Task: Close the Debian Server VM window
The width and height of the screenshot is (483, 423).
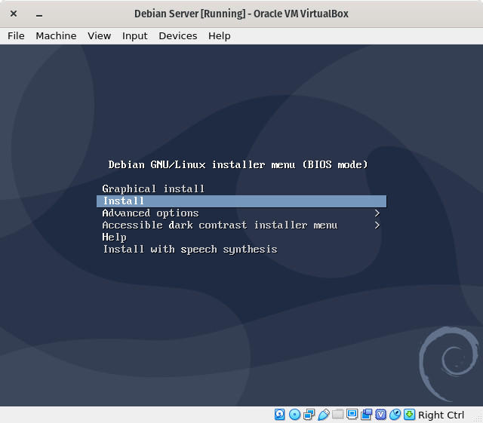Action: point(14,14)
